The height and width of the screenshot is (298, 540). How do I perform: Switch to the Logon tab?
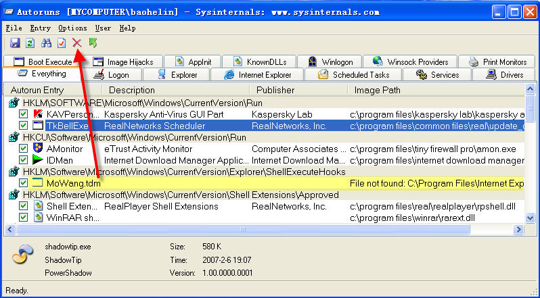click(112, 74)
